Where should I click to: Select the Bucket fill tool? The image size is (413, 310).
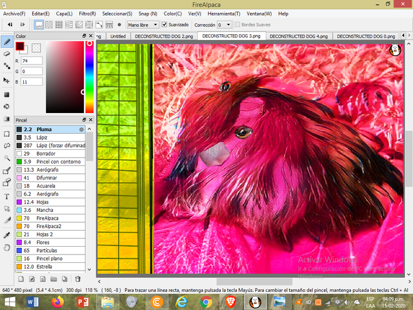click(7, 107)
